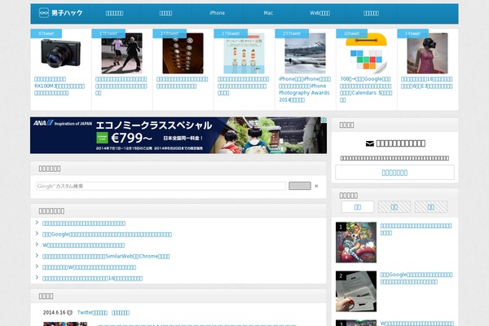
Task: Select the third striped ranking tab
Action: click(x=431, y=207)
